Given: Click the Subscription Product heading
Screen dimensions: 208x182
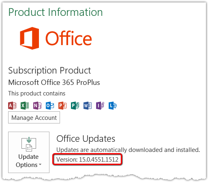Looking at the screenshot, I should click(x=49, y=71).
